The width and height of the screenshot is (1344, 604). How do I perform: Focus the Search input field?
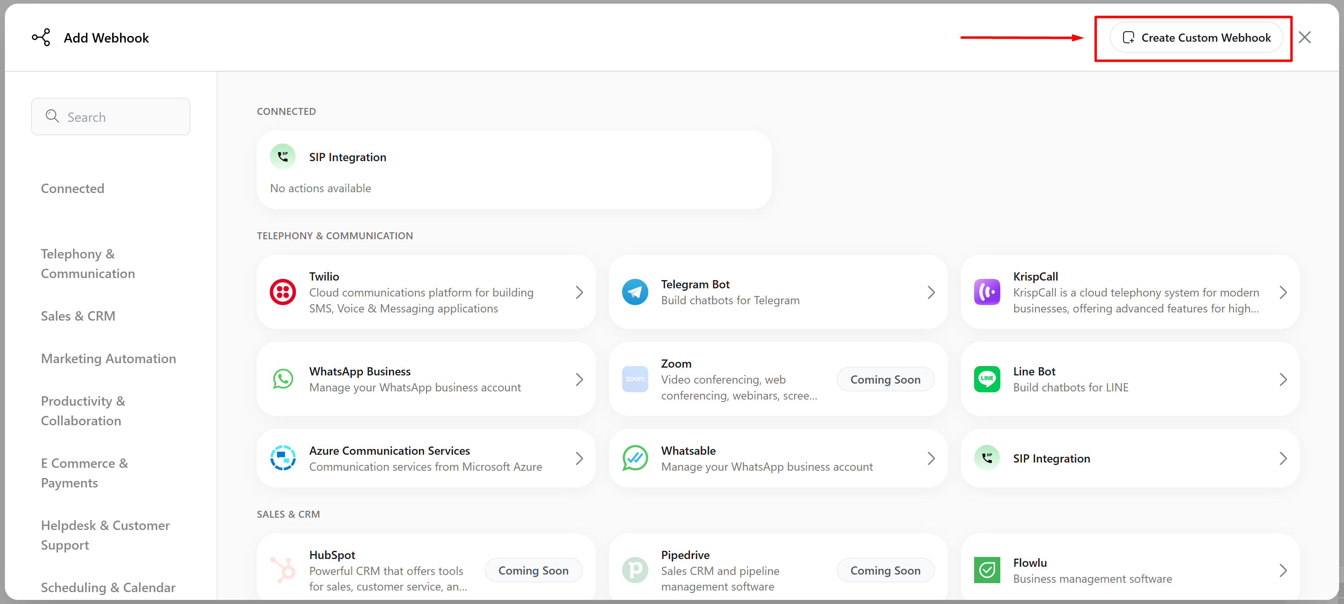[x=111, y=117]
